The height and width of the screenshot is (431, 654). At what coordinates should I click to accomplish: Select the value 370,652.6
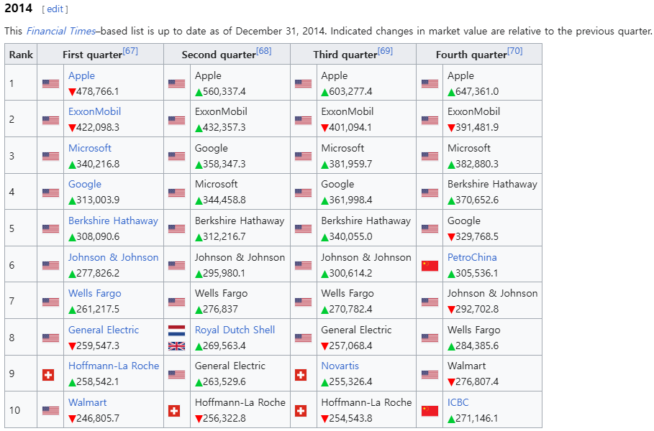(477, 200)
